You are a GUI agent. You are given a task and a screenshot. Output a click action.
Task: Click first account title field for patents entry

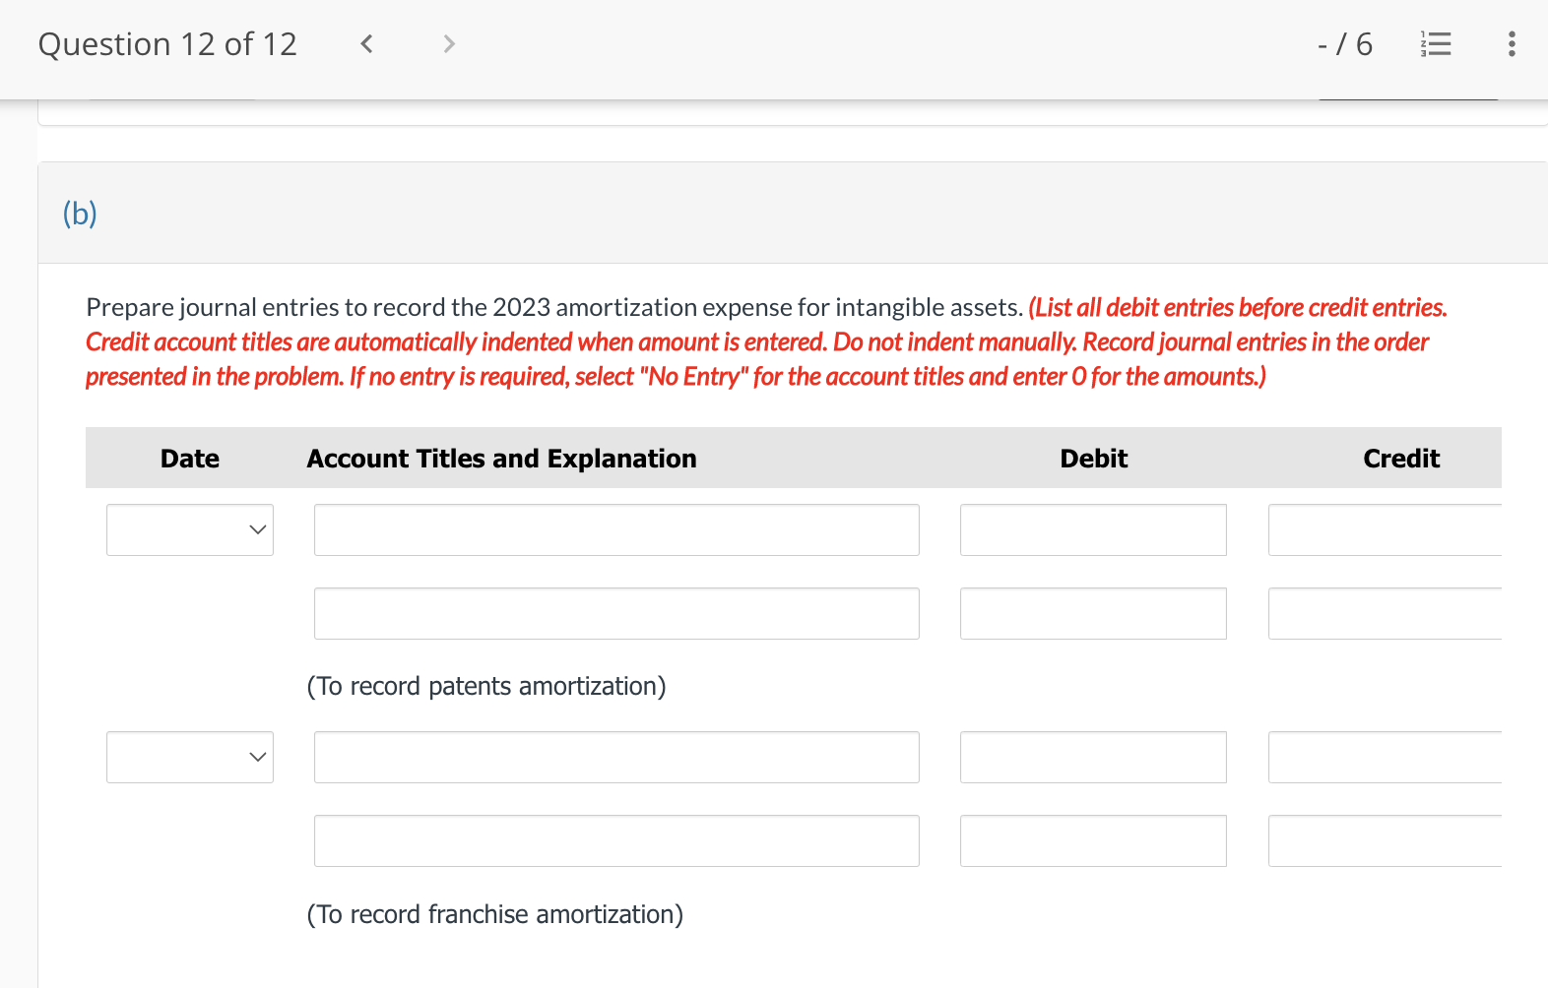616,529
